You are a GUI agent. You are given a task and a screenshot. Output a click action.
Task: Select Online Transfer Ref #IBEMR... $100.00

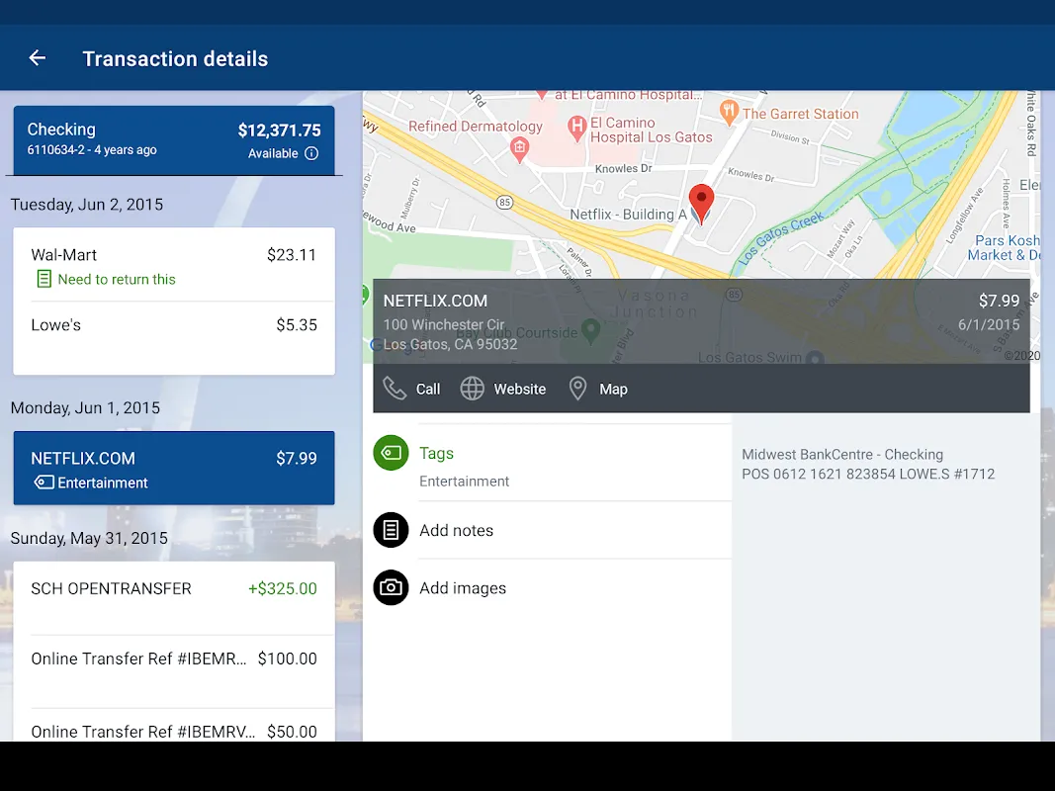click(174, 671)
